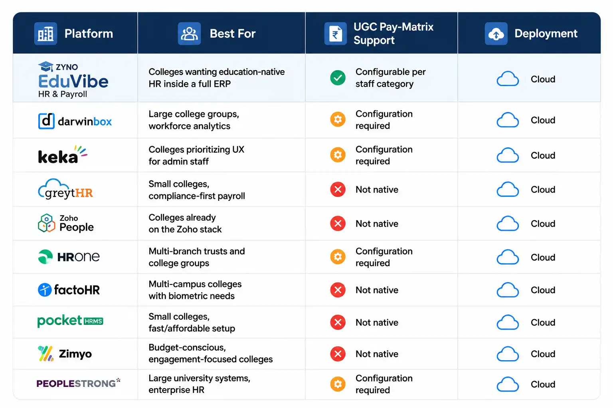Click orange gear icon in darwinbox row
Screen dimensions: 613x408
(338, 120)
